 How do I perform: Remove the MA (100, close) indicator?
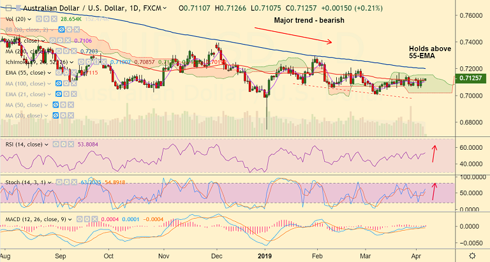[x=74, y=84]
